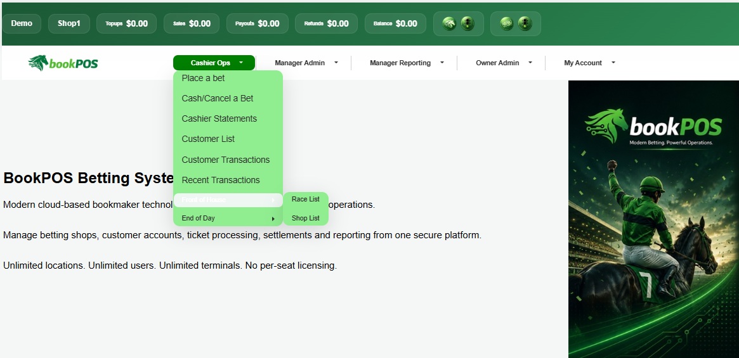The image size is (739, 358).
Task: Select Place a bet menu item
Action: point(203,78)
